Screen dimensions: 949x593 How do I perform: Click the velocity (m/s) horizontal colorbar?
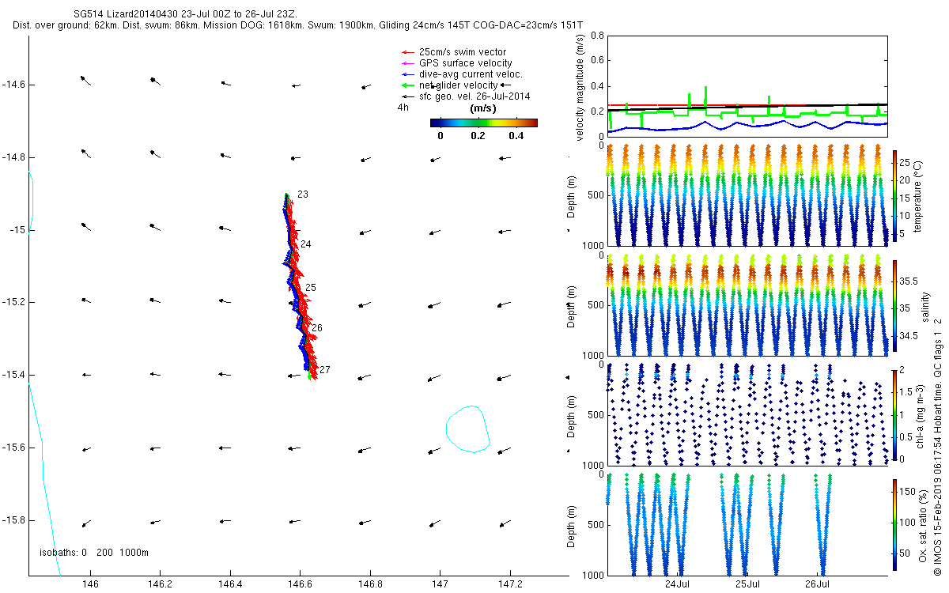click(484, 123)
